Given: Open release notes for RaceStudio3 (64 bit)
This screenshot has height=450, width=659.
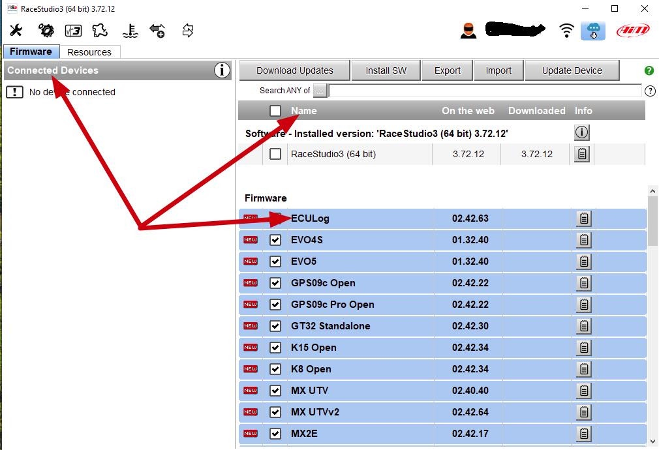Looking at the screenshot, I should pos(581,154).
